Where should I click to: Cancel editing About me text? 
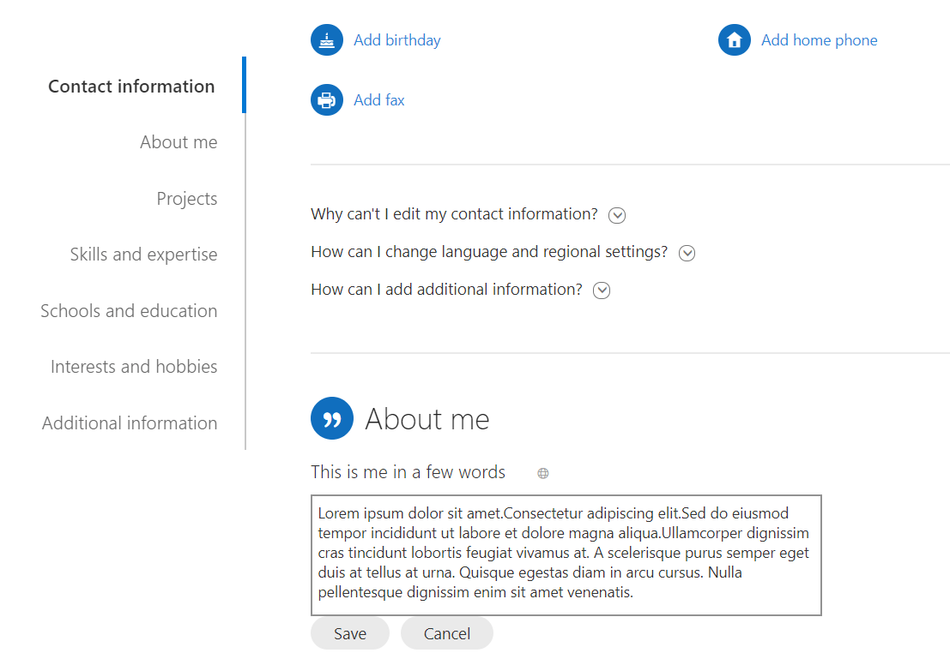tap(447, 633)
